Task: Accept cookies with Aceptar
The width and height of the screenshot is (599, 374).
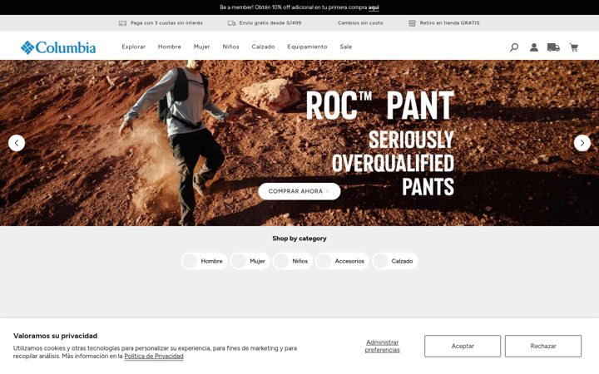Action: [x=463, y=346]
